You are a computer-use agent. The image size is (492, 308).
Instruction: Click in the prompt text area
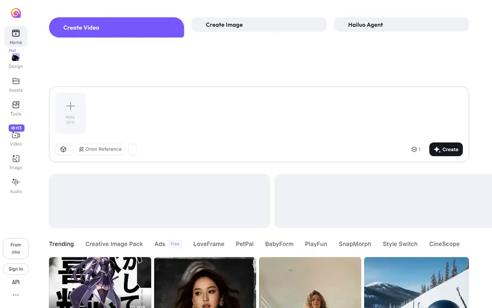[x=276, y=113]
